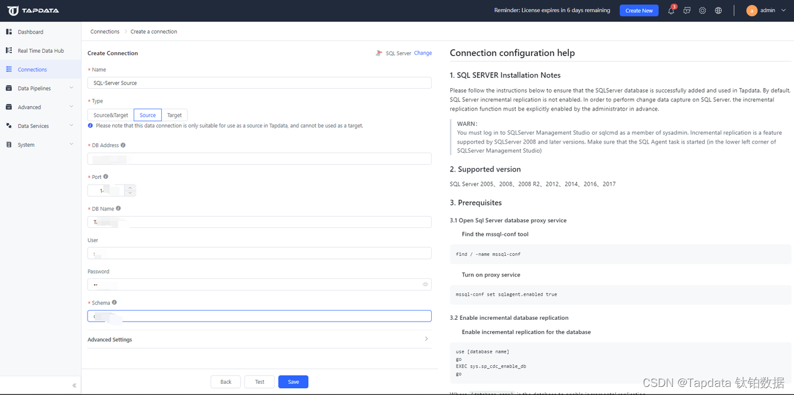Select the Source&Target type option
Viewport: 794px width, 395px height.
pyautogui.click(x=111, y=115)
